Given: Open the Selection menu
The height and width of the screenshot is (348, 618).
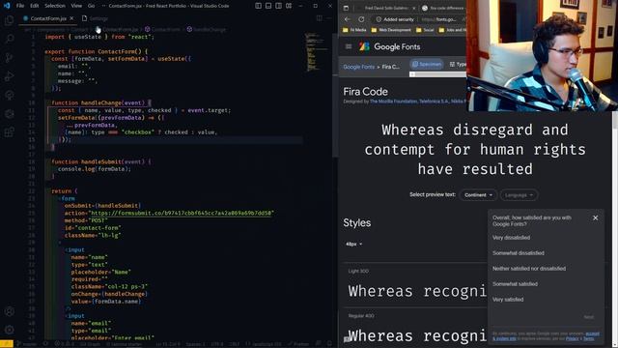Looking at the screenshot, I should pyautogui.click(x=55, y=6).
